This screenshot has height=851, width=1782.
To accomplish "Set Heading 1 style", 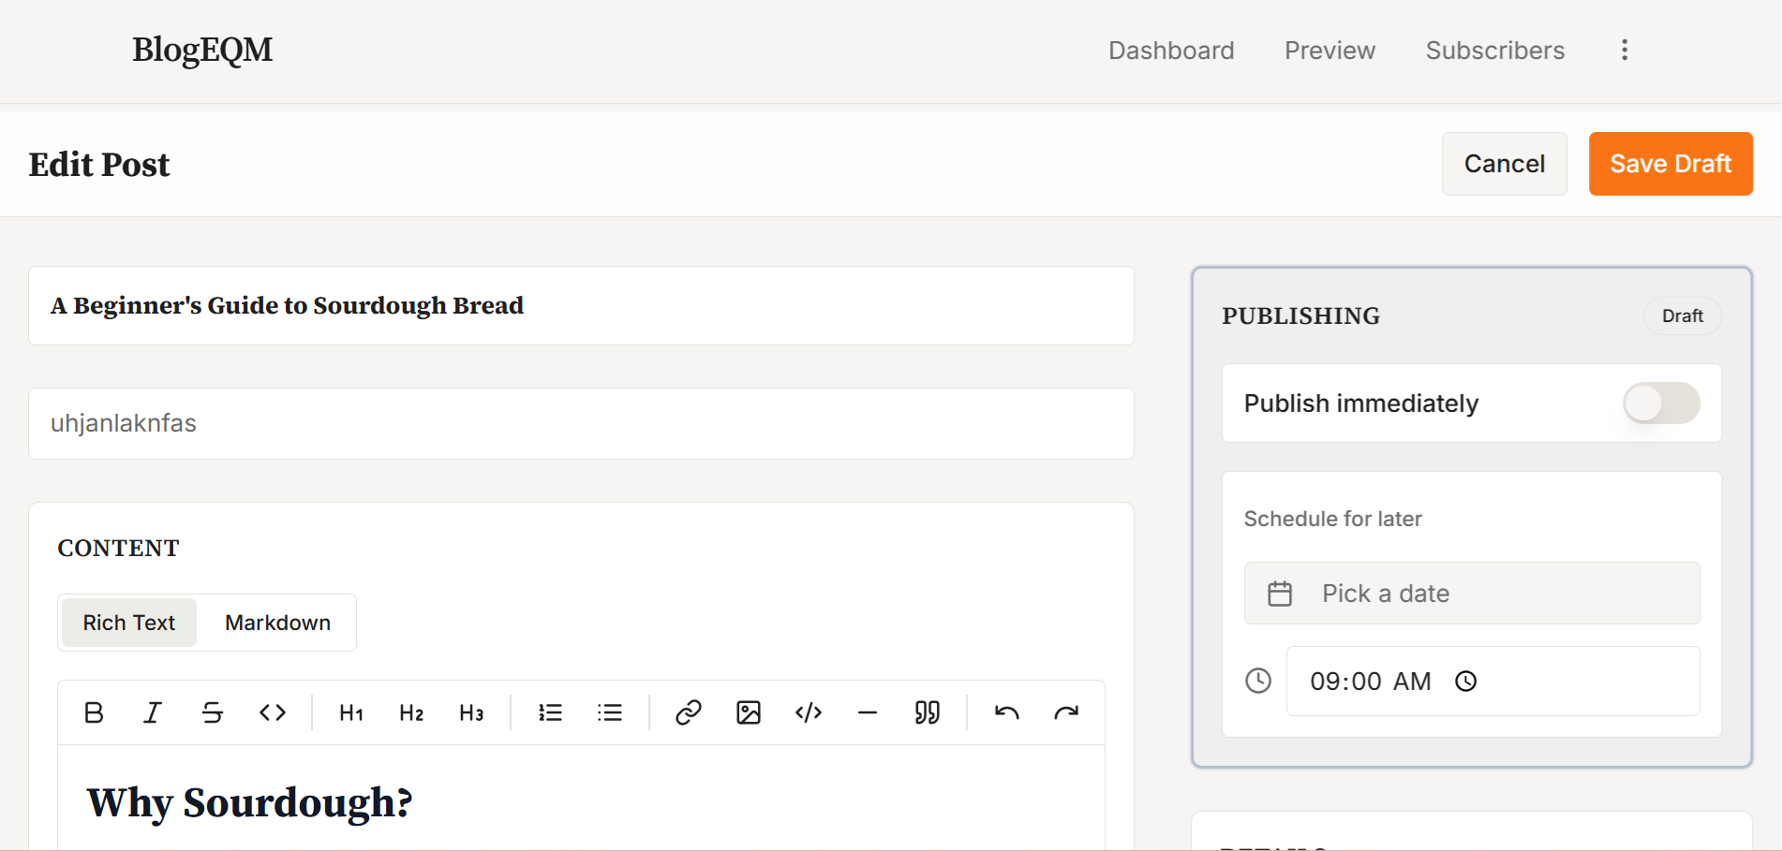I will [351, 712].
